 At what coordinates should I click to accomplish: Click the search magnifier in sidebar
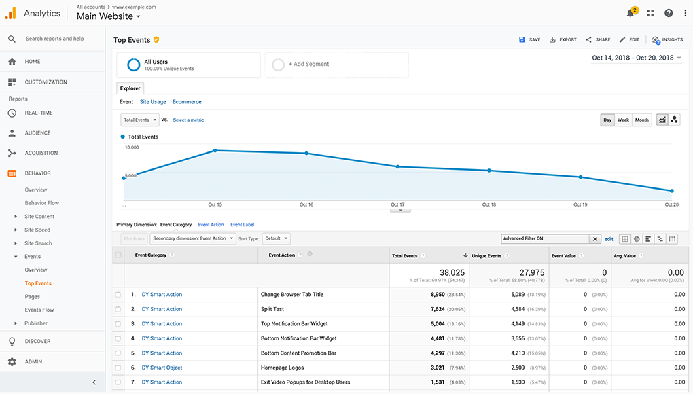tap(12, 39)
